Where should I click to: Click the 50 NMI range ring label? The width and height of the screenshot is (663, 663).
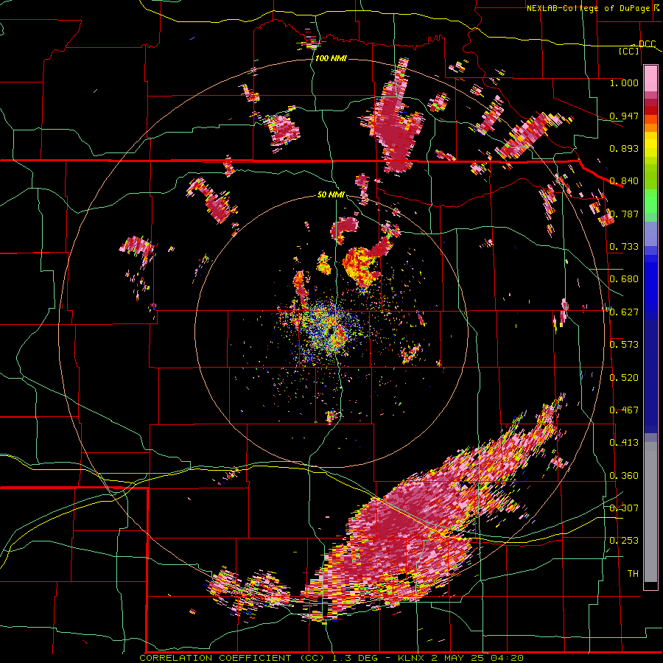point(331,194)
